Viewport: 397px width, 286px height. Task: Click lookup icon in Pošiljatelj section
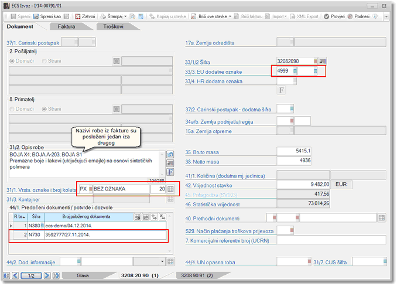click(117, 61)
